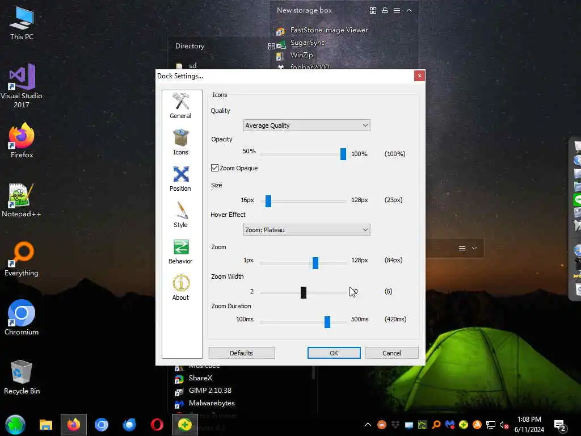
Task: Open File Explorer from the taskbar
Action: [46, 425]
